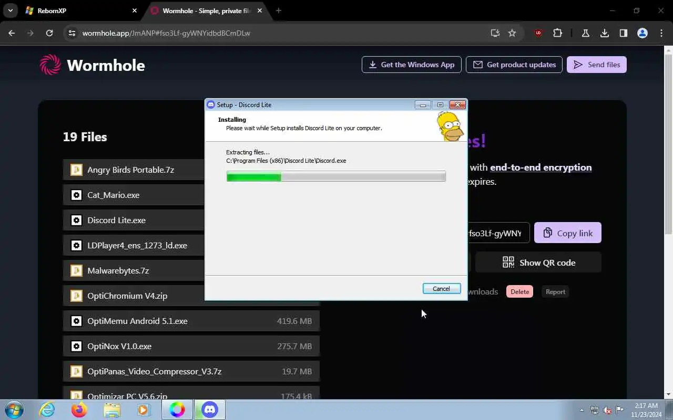673x420 pixels.
Task: Select OptiChromium V4.zip file name
Action: [127, 296]
